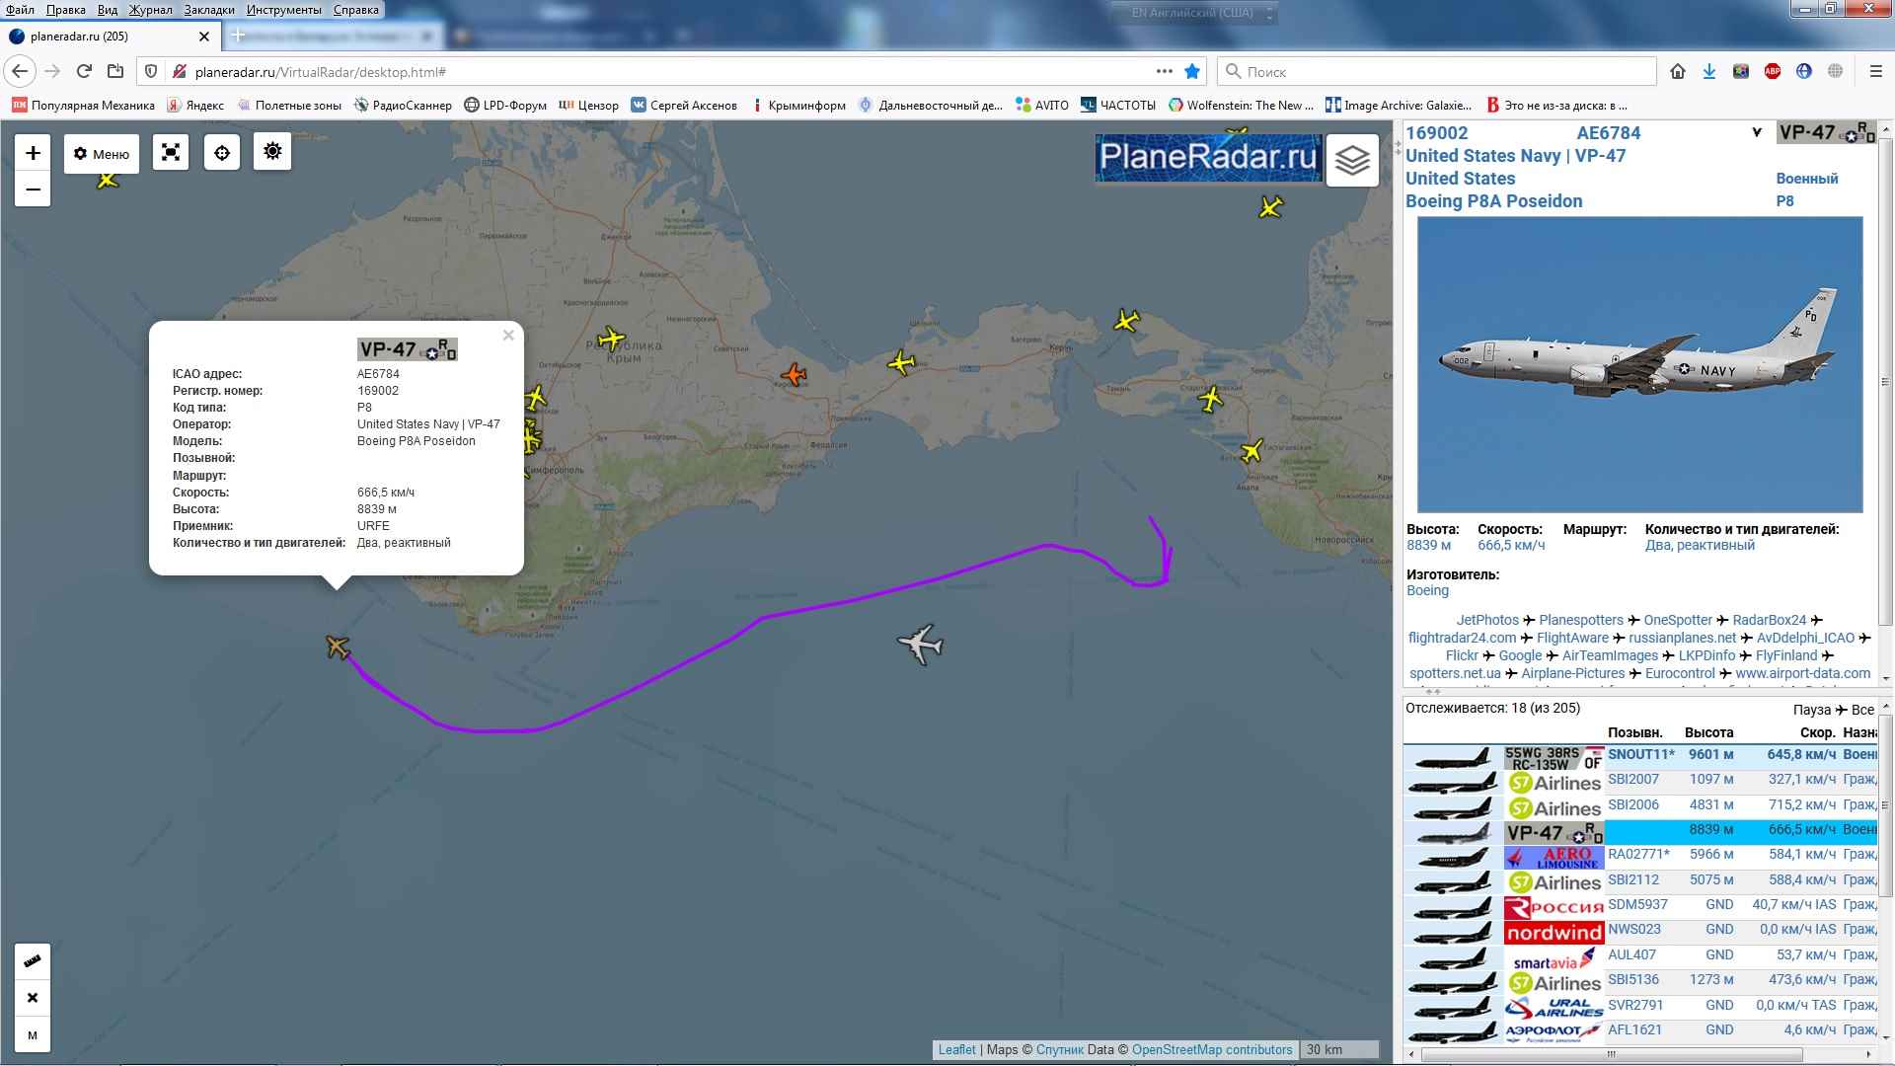This screenshot has height=1066, width=1895.
Task: Open the OpenStreetMap contributors link
Action: (1211, 1049)
